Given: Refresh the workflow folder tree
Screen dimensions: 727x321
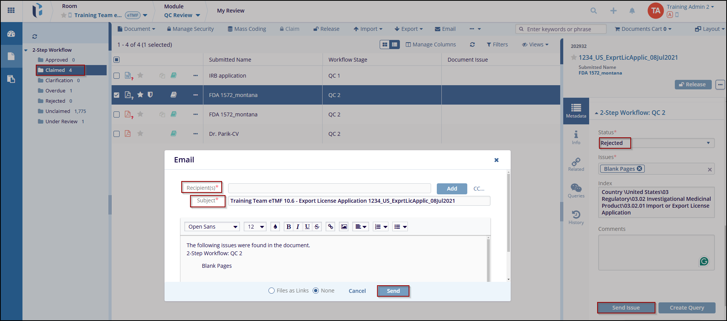Looking at the screenshot, I should coord(35,37).
